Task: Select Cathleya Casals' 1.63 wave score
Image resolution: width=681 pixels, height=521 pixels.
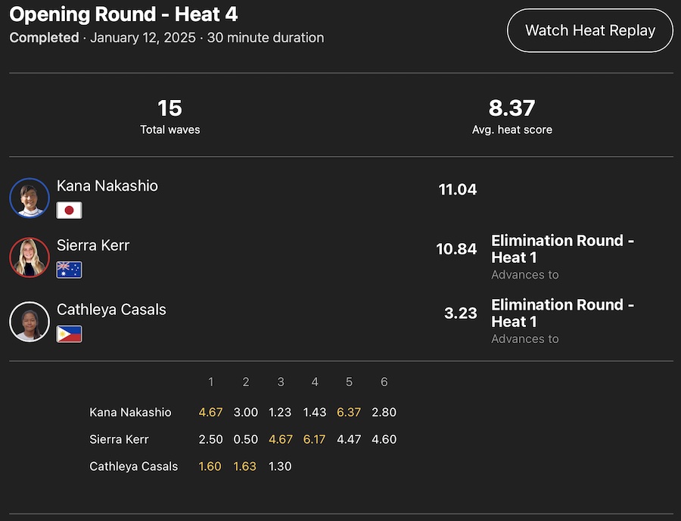Action: (246, 466)
